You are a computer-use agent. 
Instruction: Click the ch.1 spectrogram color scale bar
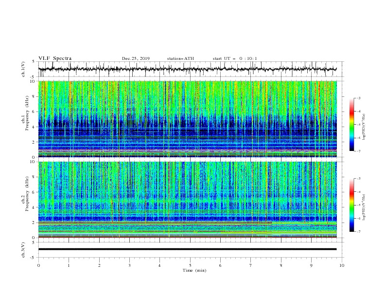coord(351,125)
